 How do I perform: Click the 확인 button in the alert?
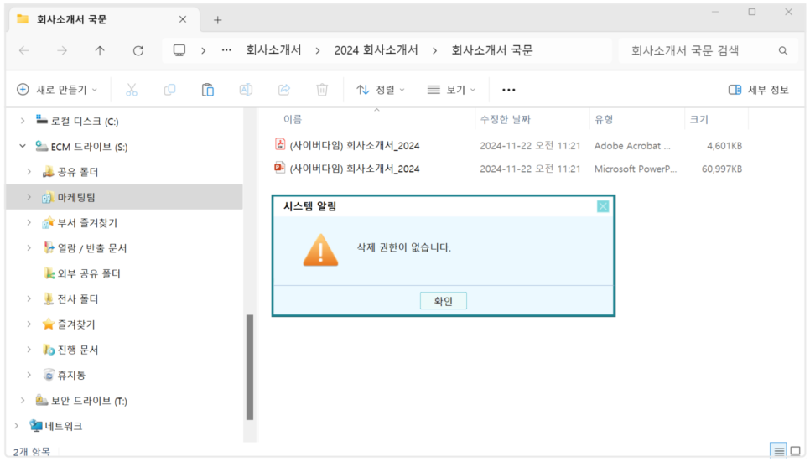444,301
